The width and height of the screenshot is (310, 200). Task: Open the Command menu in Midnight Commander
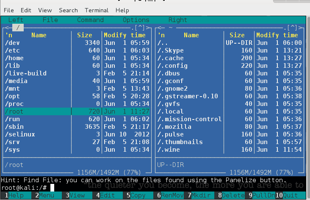90,20
